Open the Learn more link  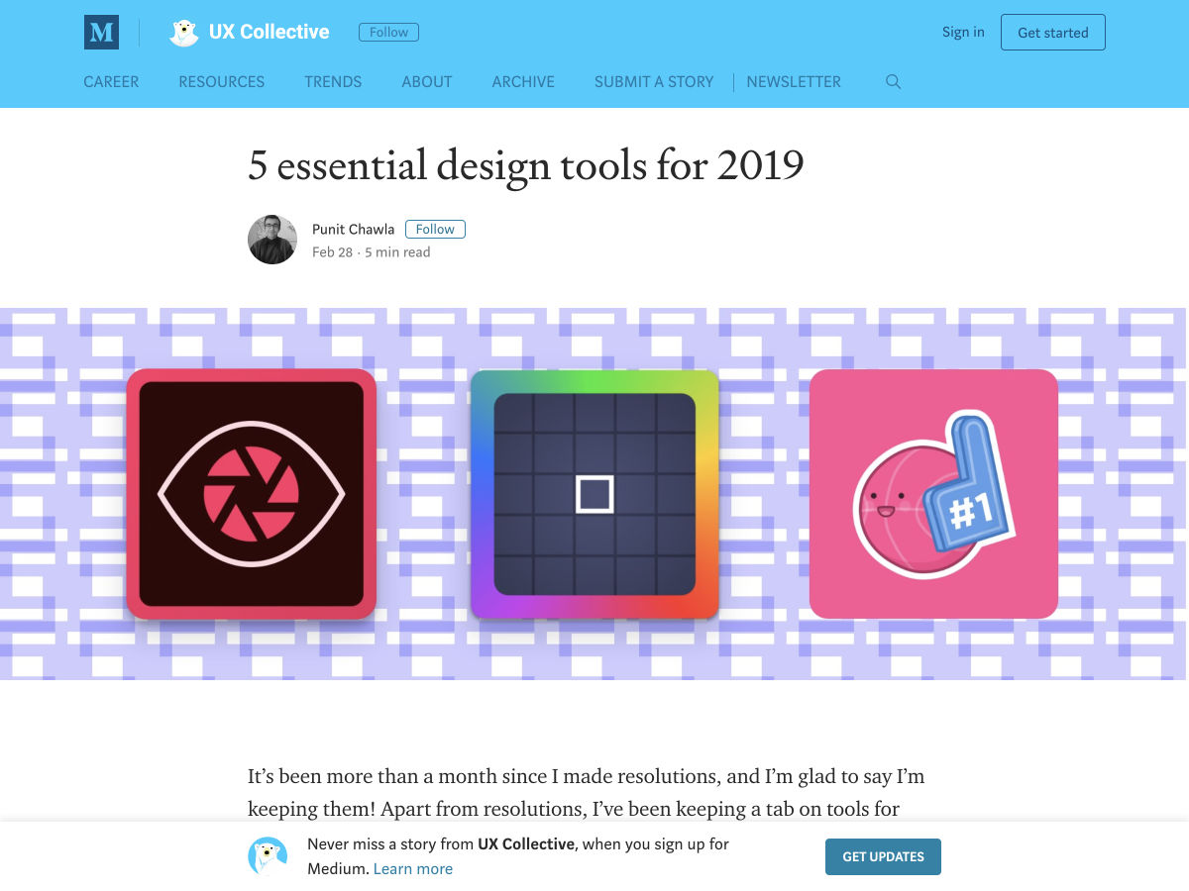point(413,869)
